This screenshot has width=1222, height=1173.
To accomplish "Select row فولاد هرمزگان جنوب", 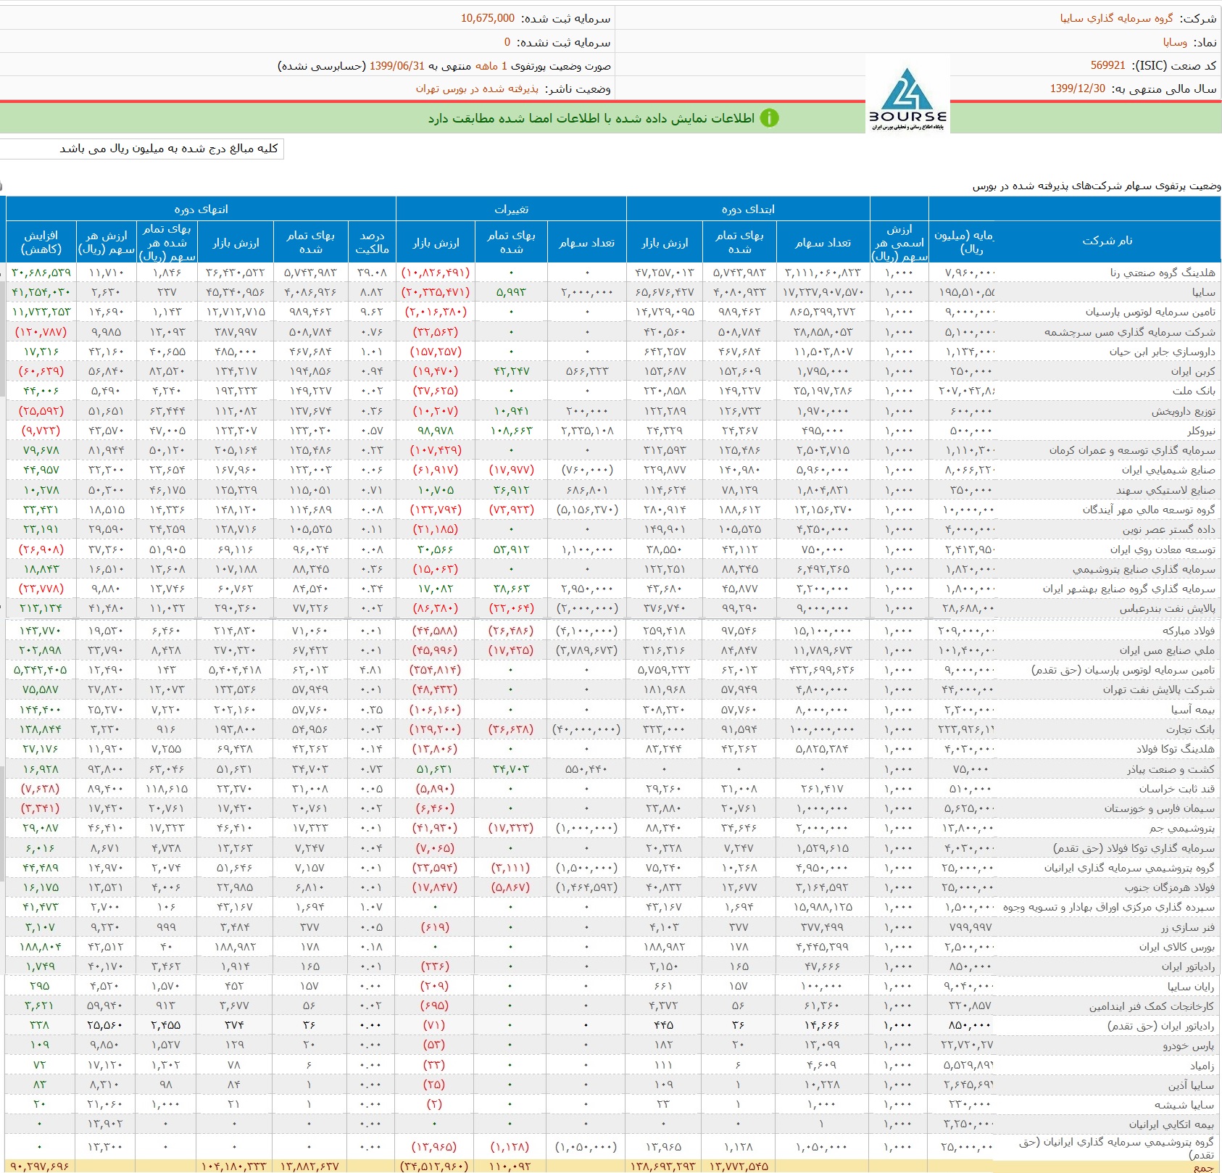I will (613, 887).
